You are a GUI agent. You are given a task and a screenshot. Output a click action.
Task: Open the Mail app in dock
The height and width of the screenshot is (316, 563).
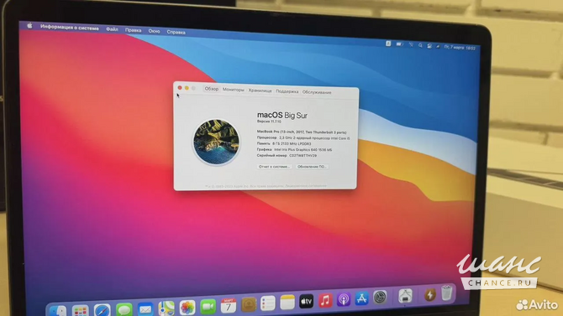point(145,308)
